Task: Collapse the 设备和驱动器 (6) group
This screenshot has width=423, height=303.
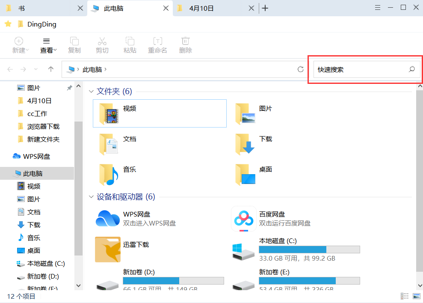Action: 91,197
